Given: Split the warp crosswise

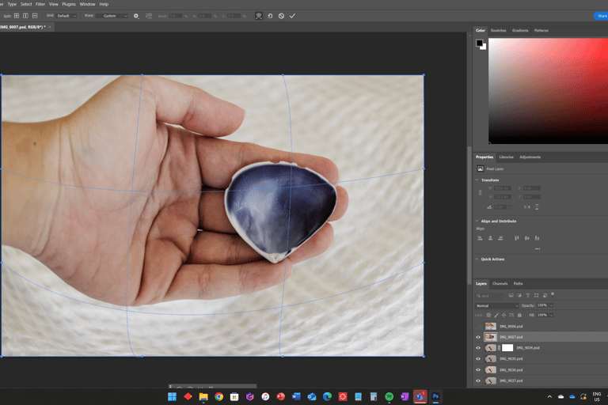Looking at the screenshot, I should tap(16, 16).
